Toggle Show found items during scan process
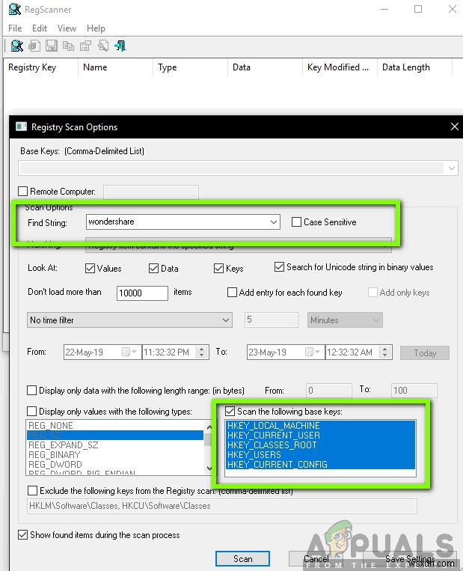Screen dimensions: 463x571 coord(22,534)
